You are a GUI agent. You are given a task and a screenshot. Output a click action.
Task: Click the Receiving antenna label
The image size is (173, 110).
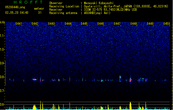pos(63,13)
